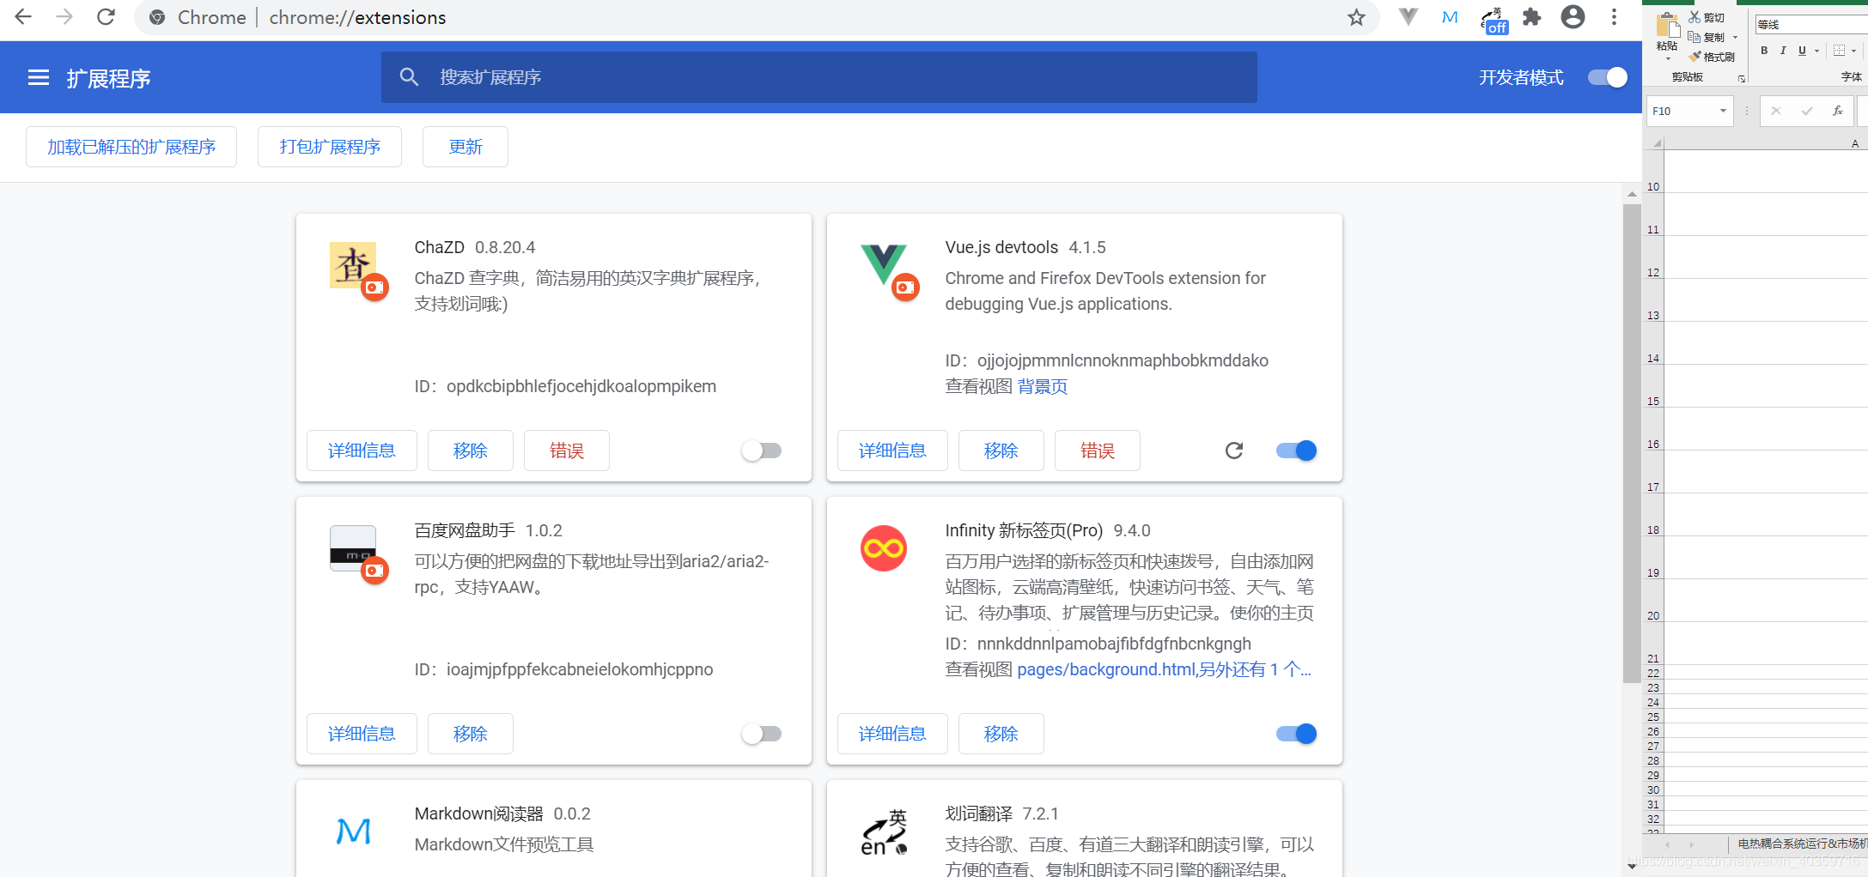This screenshot has width=1868, height=877.
Task: Click the Infinity new tab logo
Action: [x=884, y=548]
